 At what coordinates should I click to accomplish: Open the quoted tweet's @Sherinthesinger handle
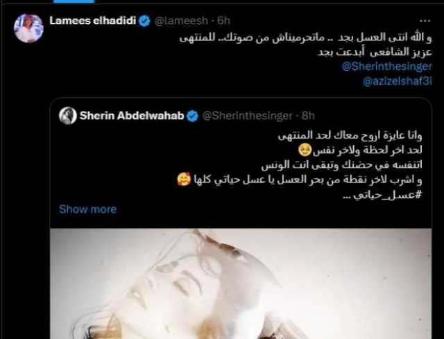pyautogui.click(x=247, y=116)
